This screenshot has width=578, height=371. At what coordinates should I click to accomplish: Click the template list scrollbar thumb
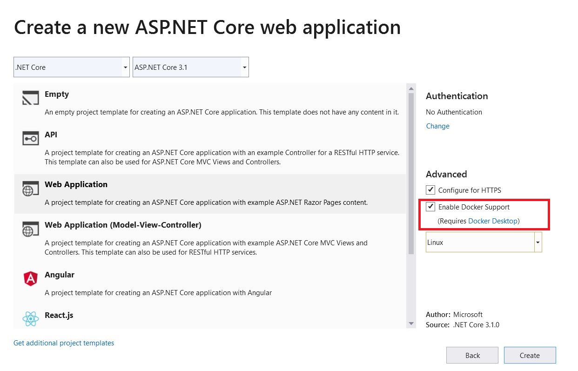point(411,174)
